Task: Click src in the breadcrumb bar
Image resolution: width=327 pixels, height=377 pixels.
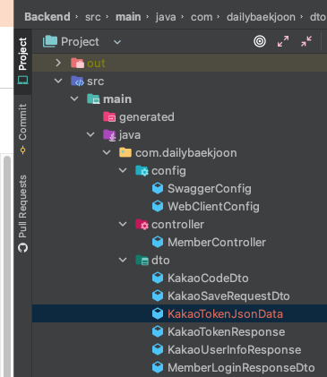Action: pyautogui.click(x=93, y=17)
